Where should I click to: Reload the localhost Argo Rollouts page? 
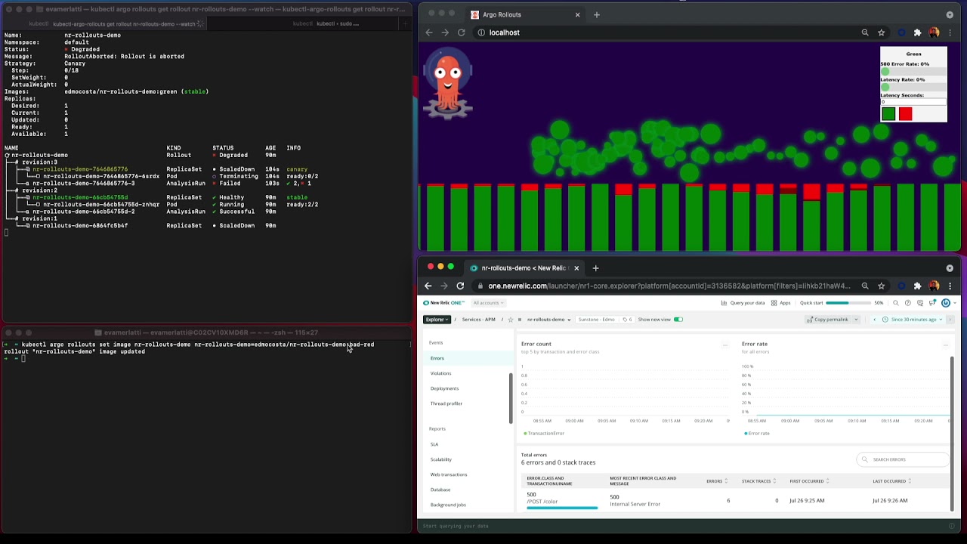tap(461, 32)
